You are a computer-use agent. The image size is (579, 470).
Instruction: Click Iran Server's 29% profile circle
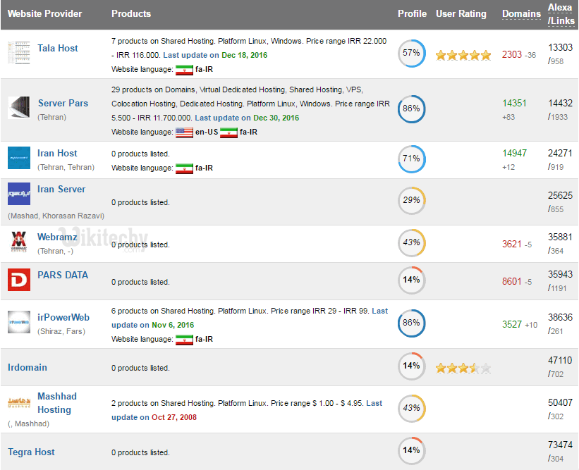pyautogui.click(x=411, y=201)
